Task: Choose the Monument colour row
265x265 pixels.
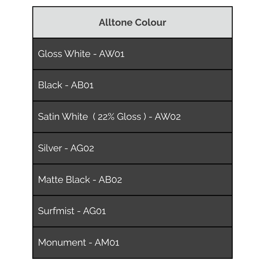Action: point(132,242)
